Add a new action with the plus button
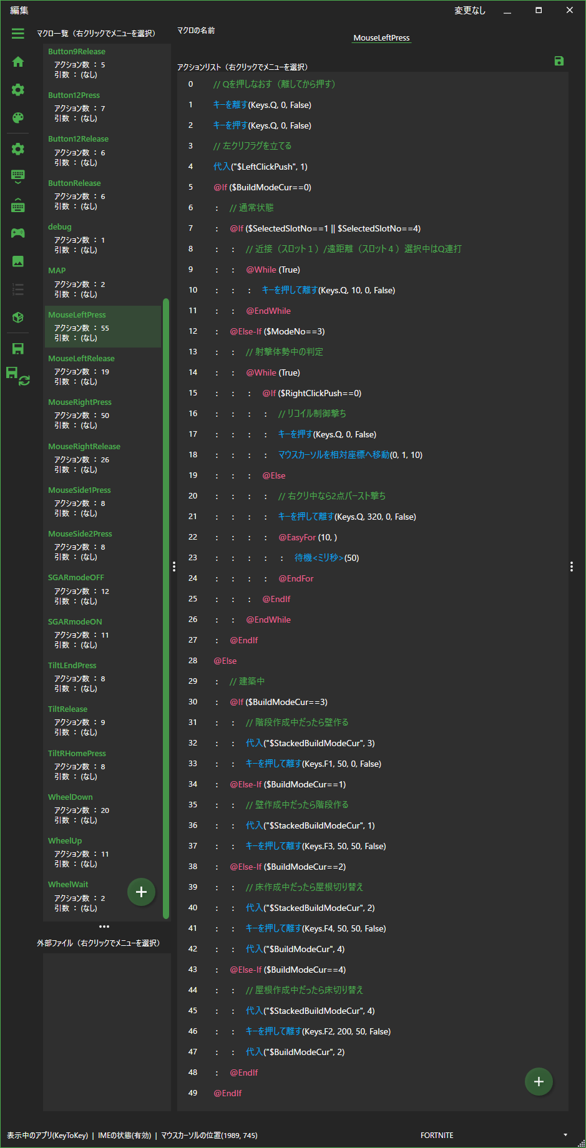The width and height of the screenshot is (586, 1148). click(x=539, y=1081)
